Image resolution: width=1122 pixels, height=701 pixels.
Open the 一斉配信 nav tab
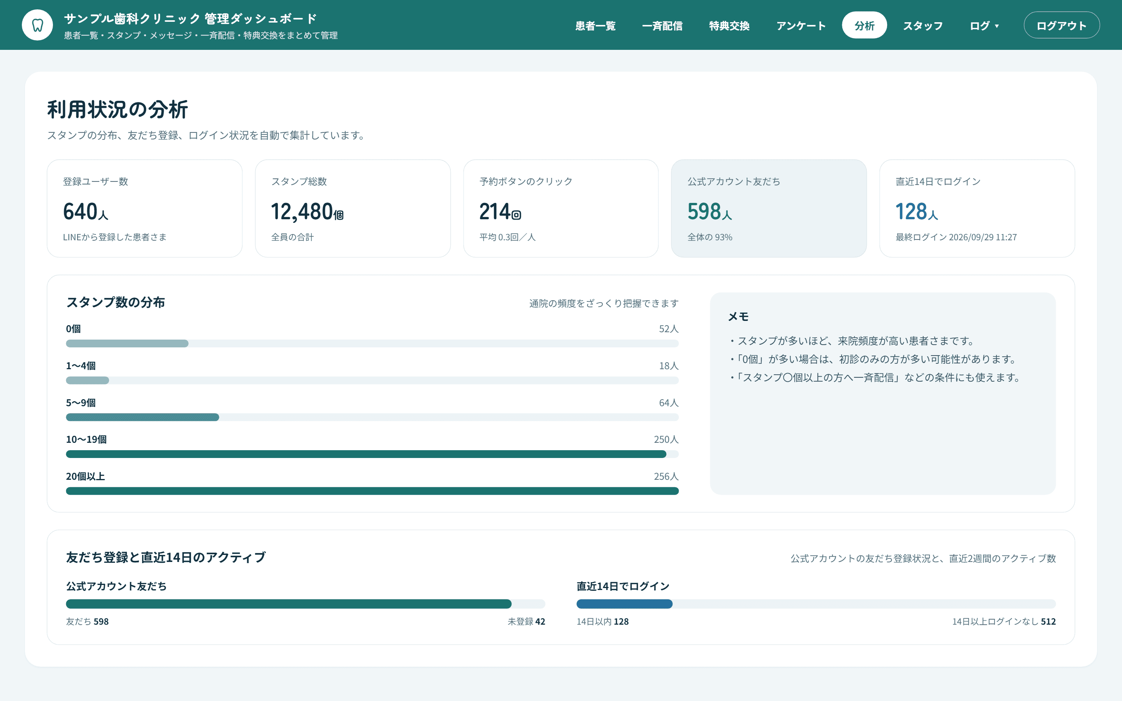(x=662, y=25)
